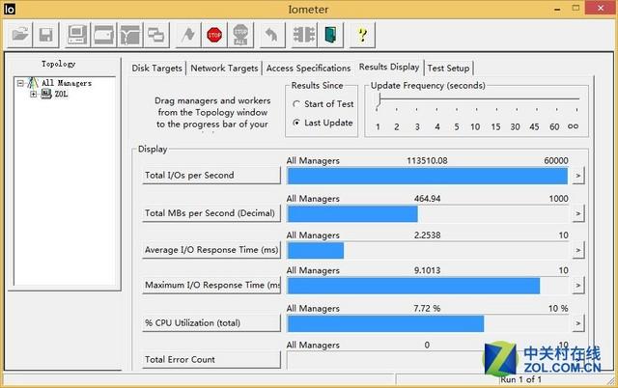
Task: Click Total MBs per Second (Decimal) button
Action: (211, 213)
